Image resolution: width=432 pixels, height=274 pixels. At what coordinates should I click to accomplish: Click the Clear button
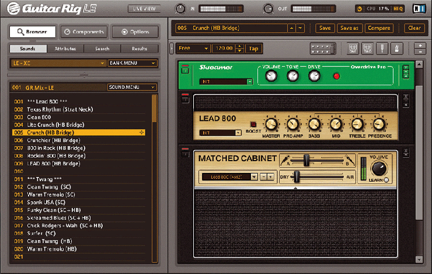click(x=414, y=28)
